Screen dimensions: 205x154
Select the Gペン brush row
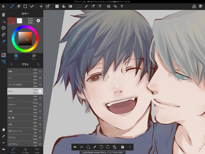click(x=25, y=91)
